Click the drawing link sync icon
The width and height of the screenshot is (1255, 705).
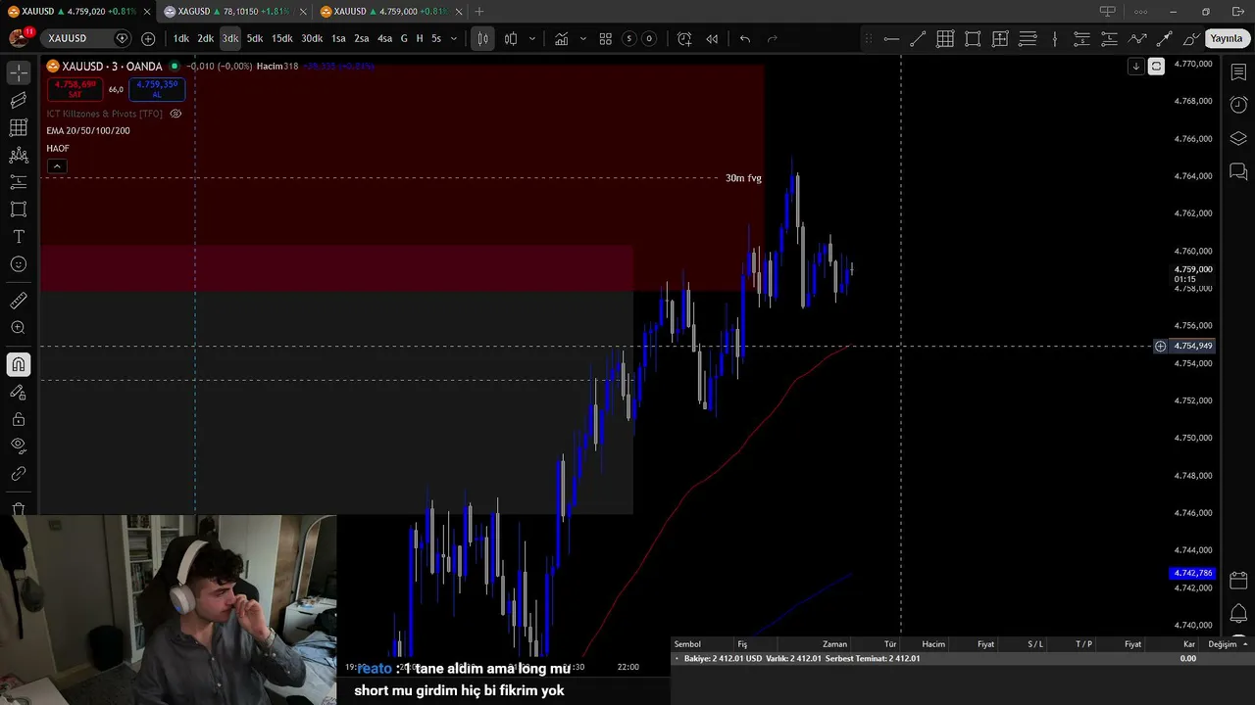[19, 474]
